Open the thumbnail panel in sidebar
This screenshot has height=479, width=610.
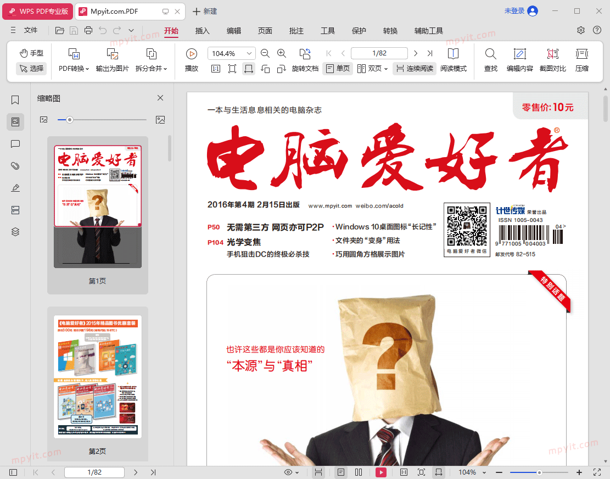coord(15,122)
